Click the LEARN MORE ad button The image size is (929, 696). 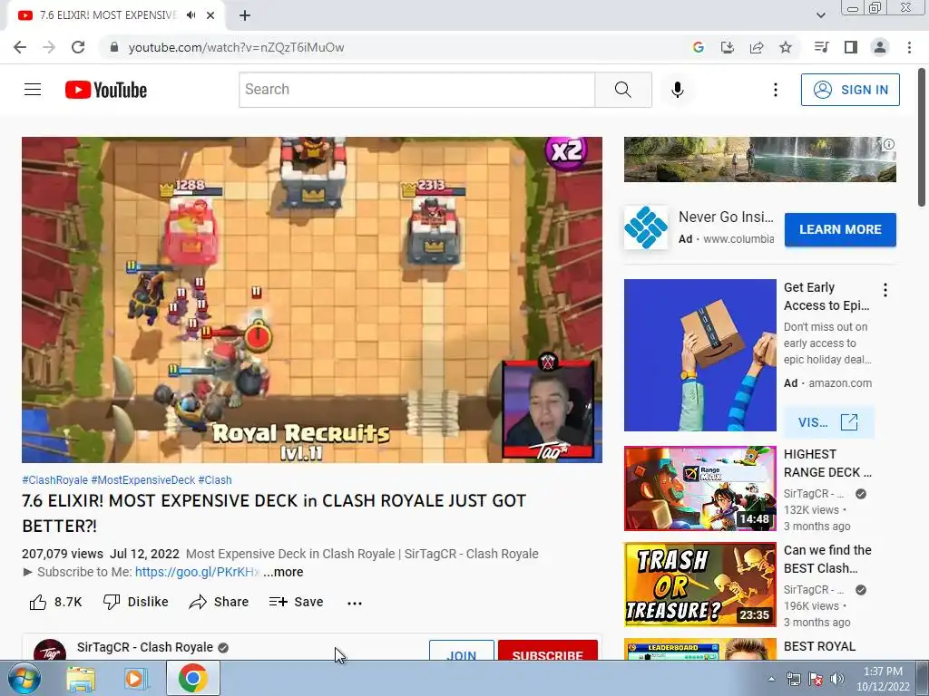click(x=840, y=229)
